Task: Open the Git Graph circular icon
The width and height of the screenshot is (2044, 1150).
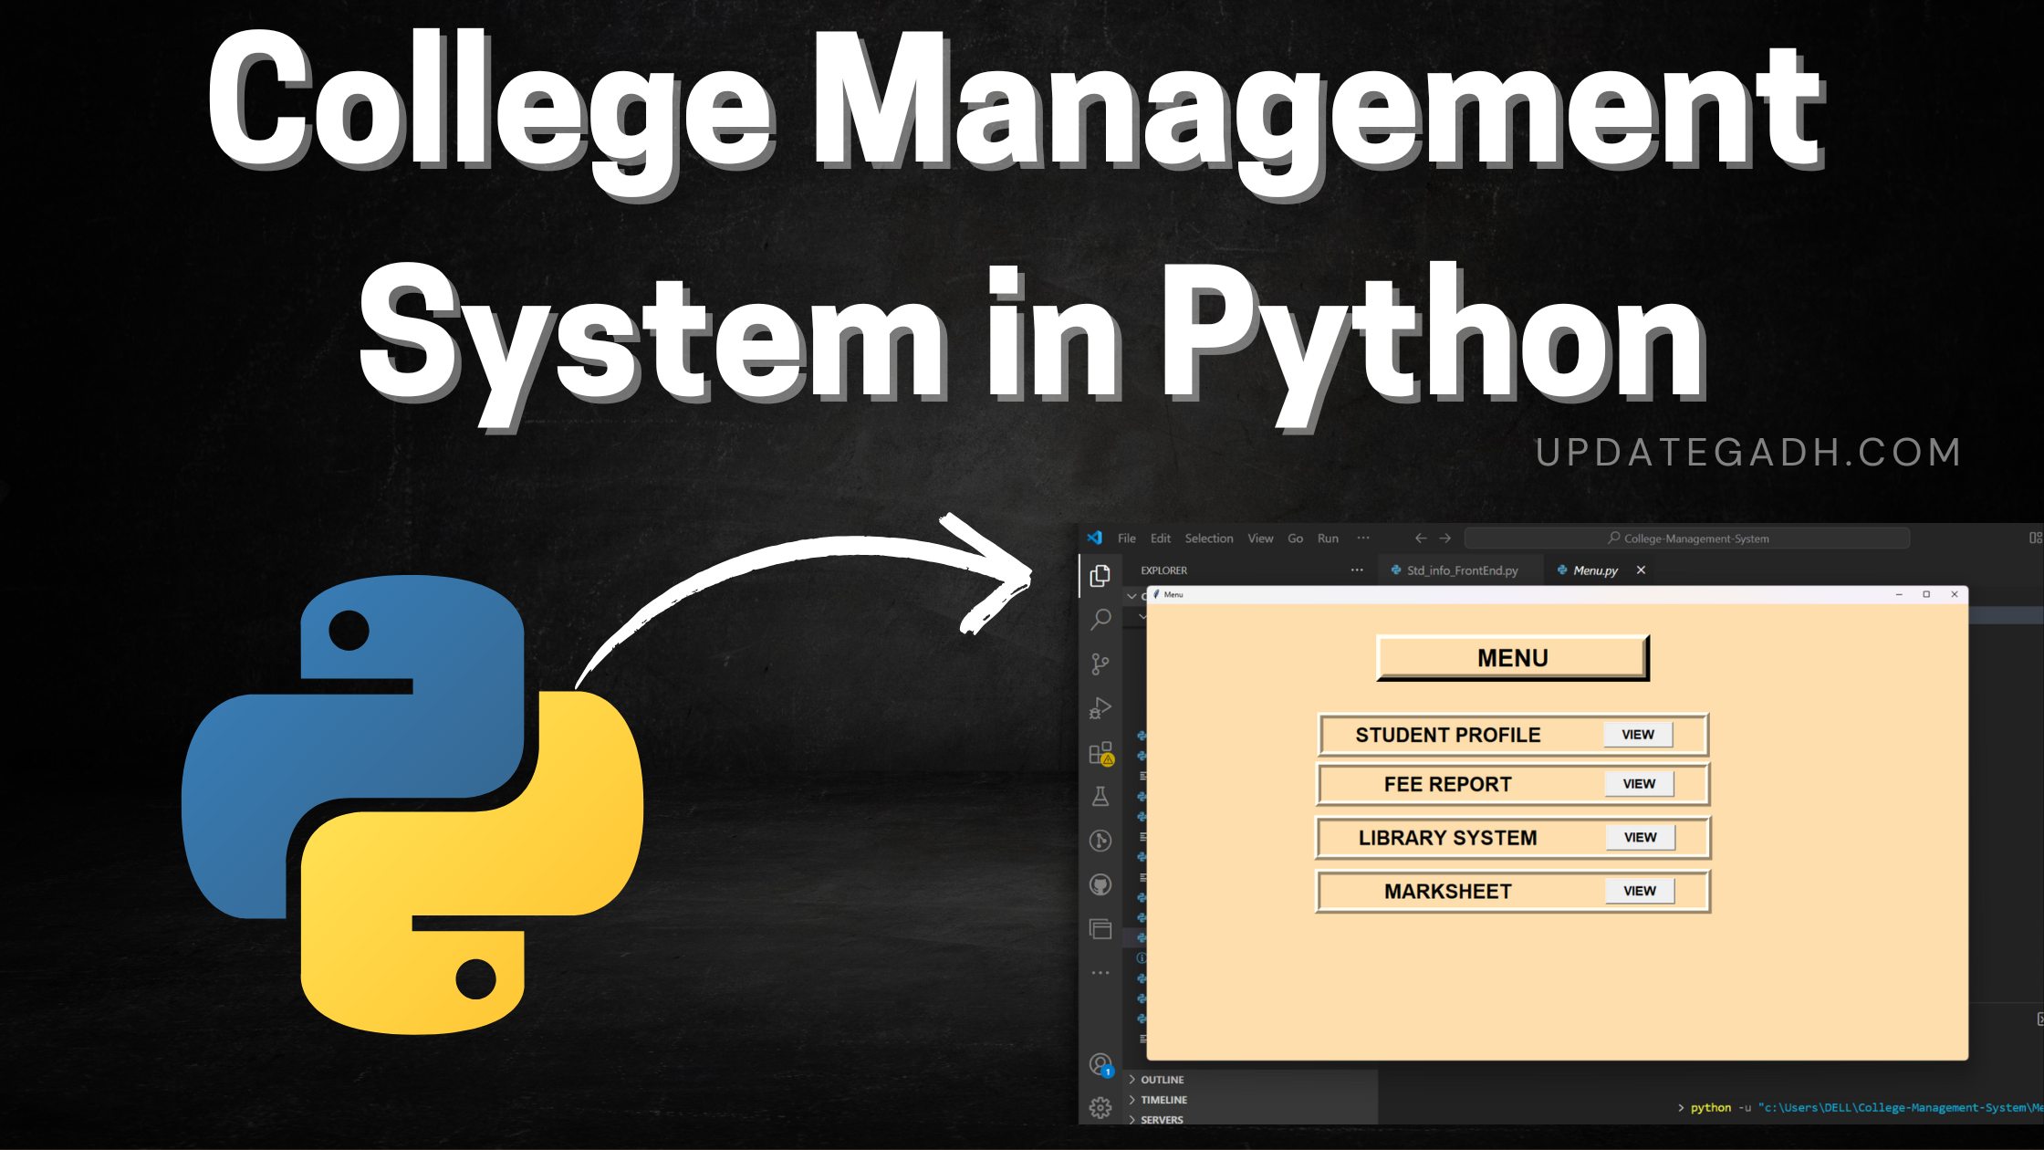Action: click(1100, 841)
